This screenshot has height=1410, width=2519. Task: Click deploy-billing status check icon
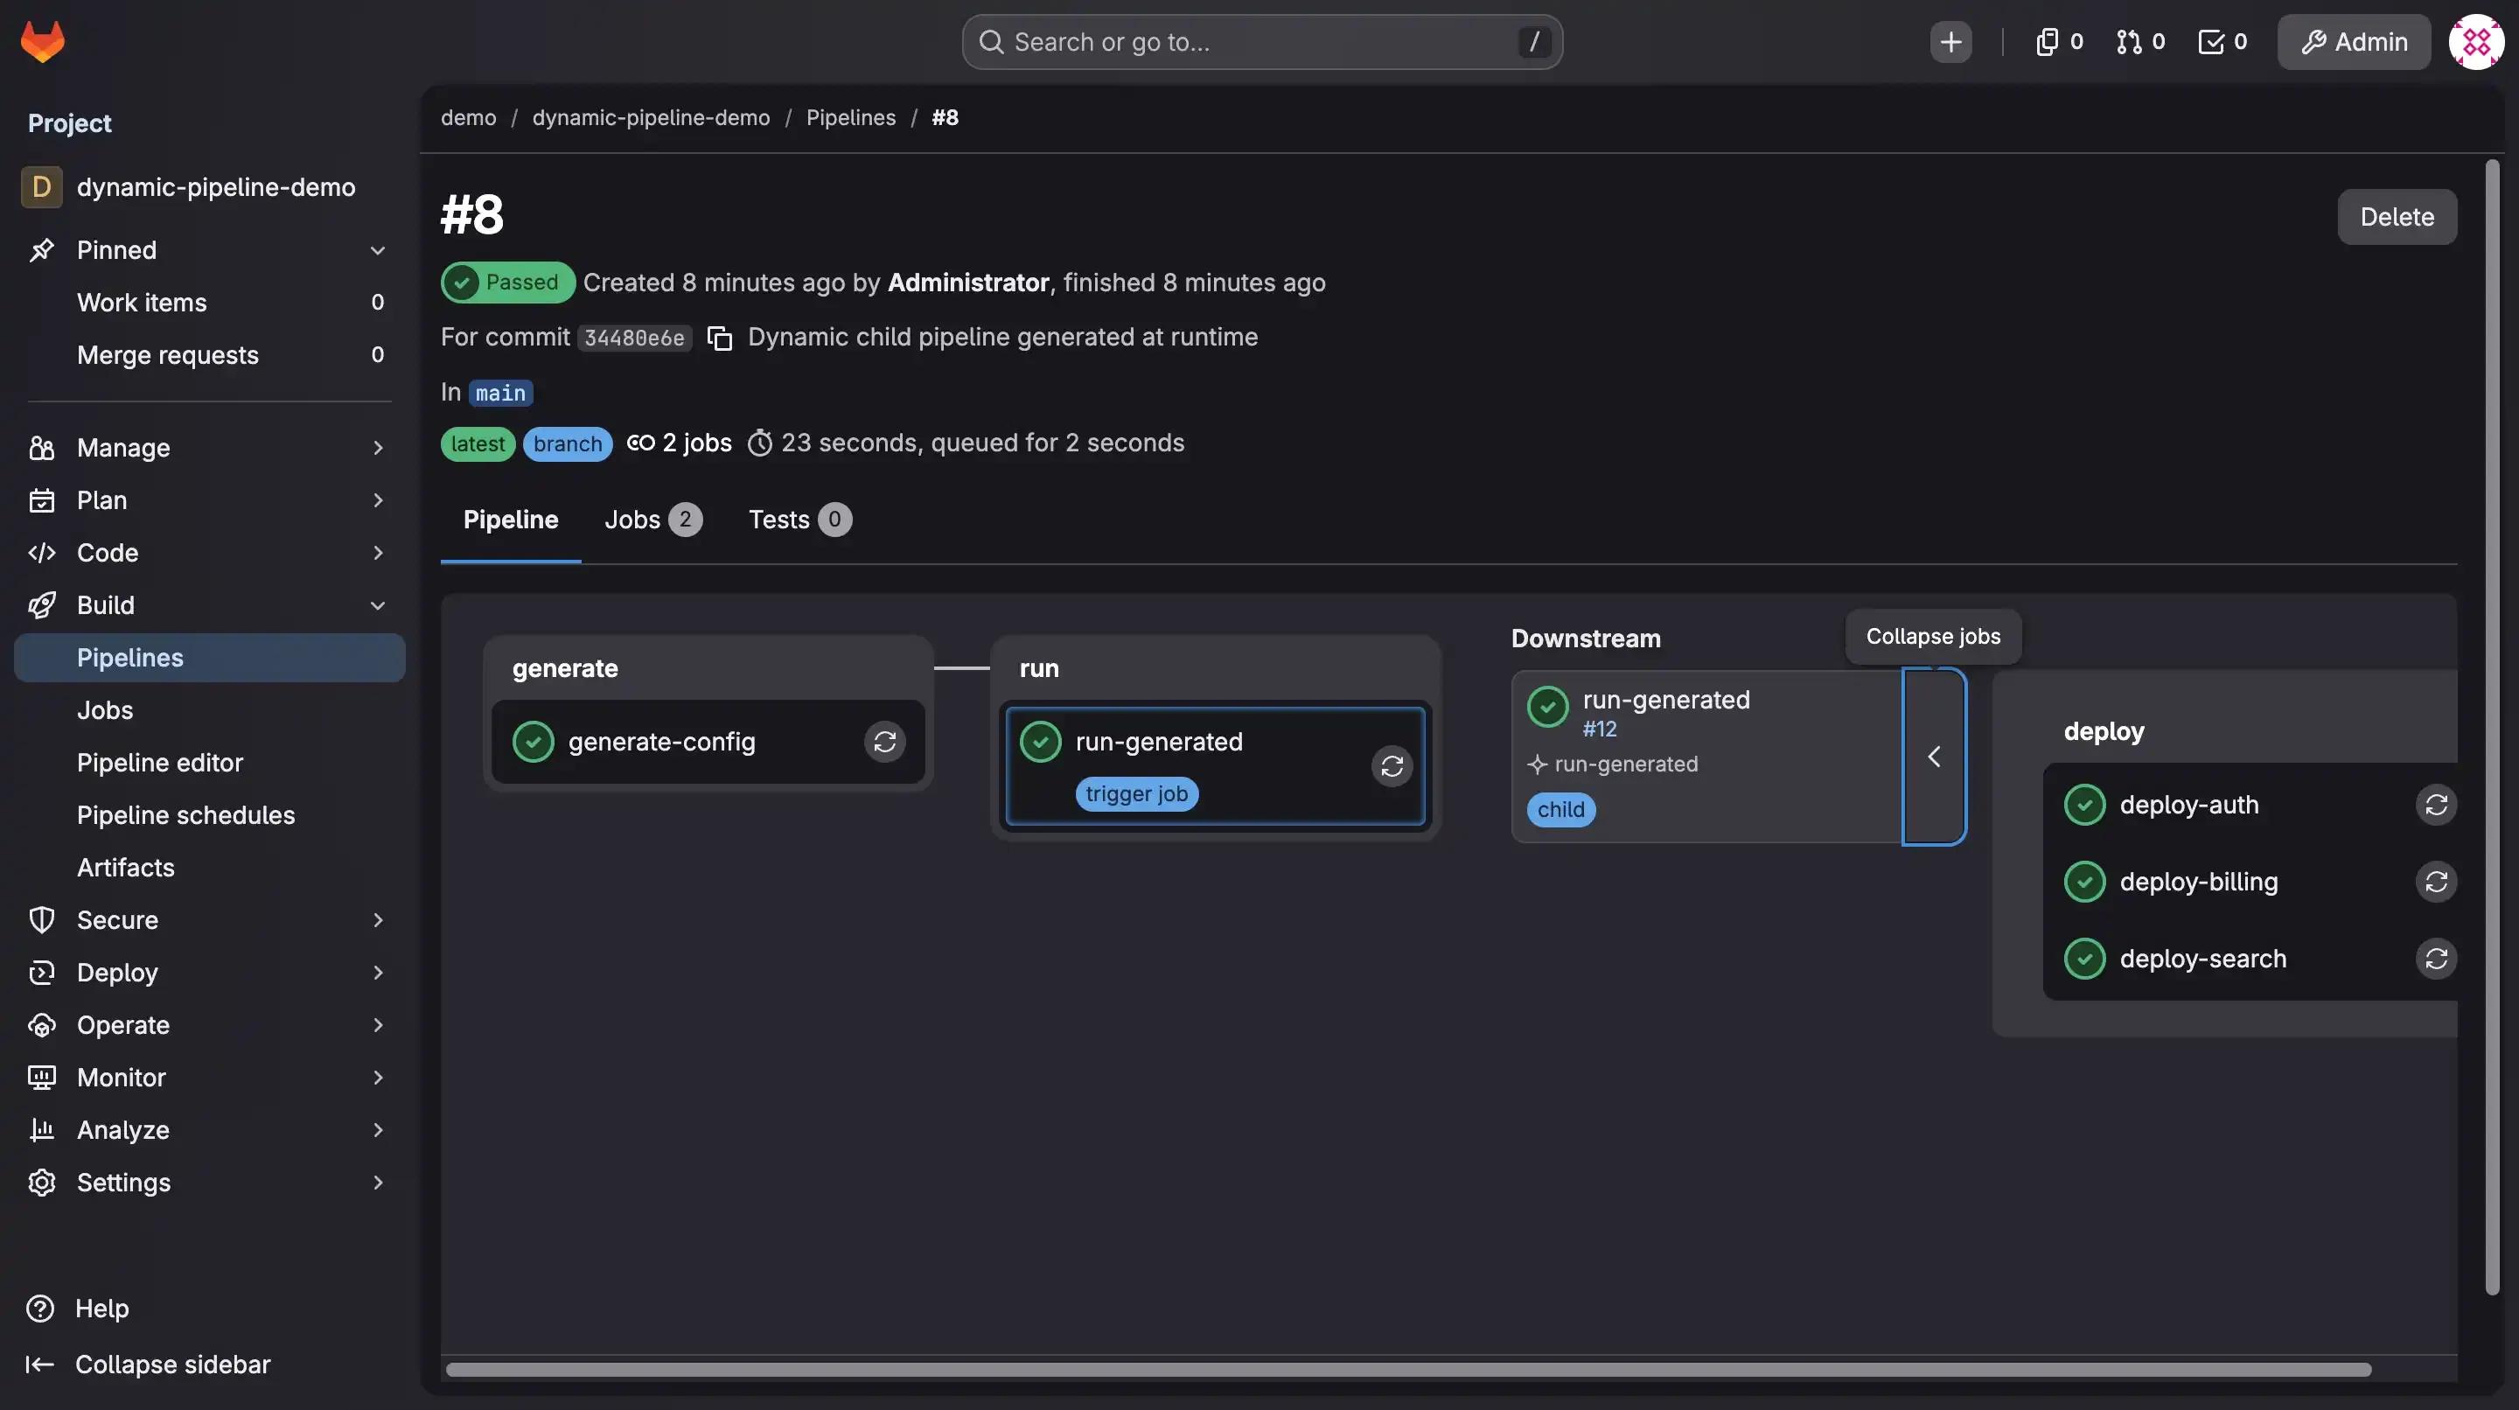[2085, 882]
